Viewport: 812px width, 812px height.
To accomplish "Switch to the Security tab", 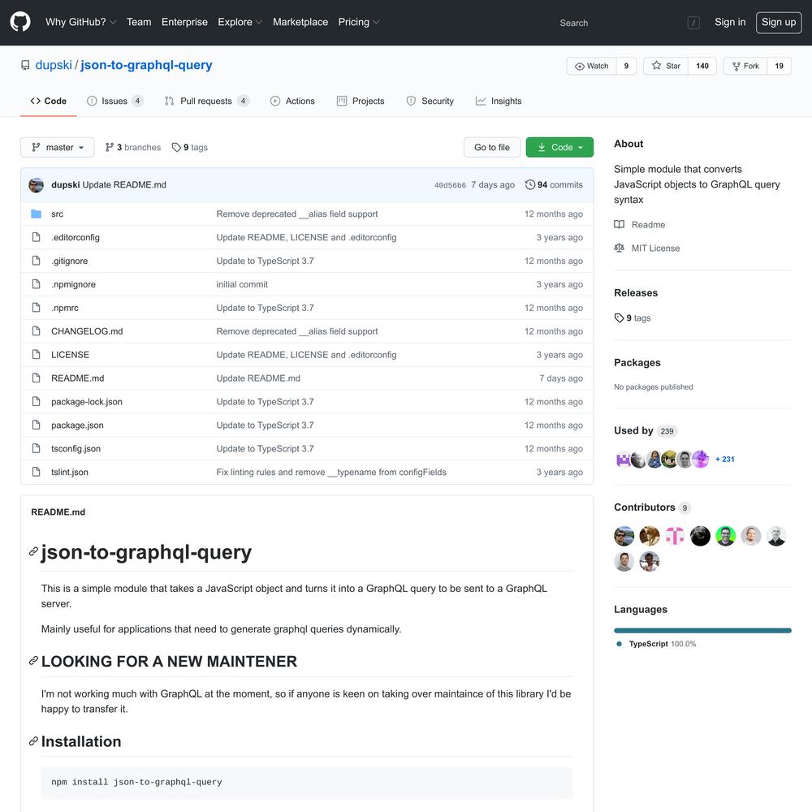I will [430, 101].
